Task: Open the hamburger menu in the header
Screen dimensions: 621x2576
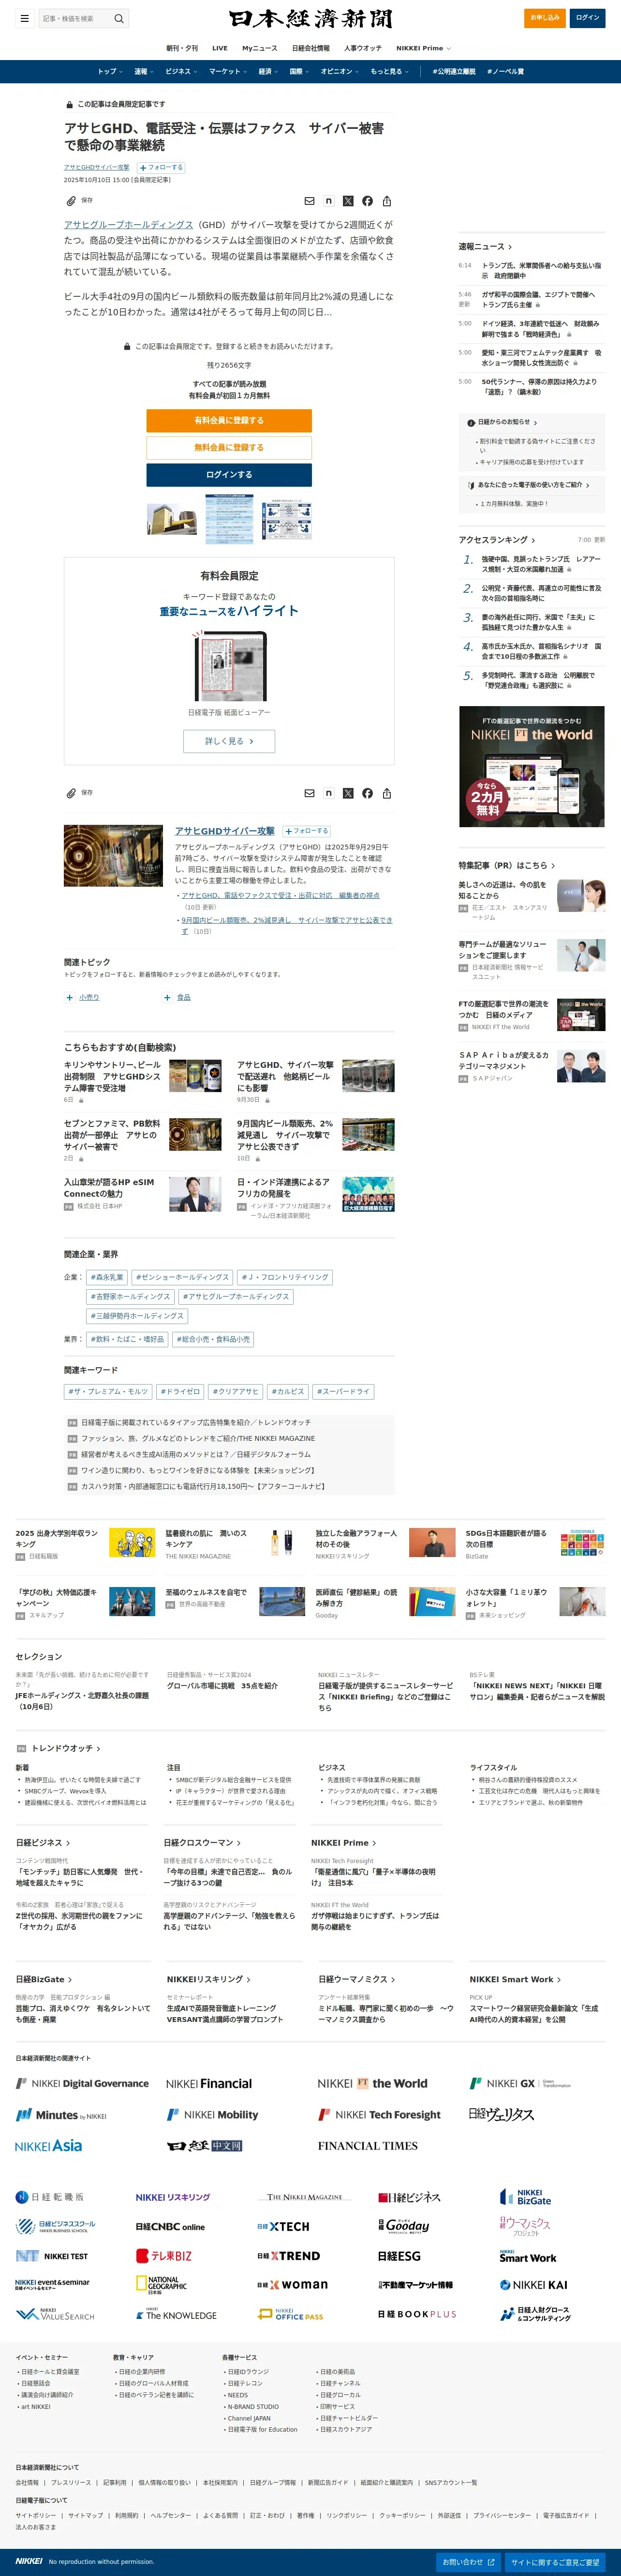Action: (x=25, y=18)
